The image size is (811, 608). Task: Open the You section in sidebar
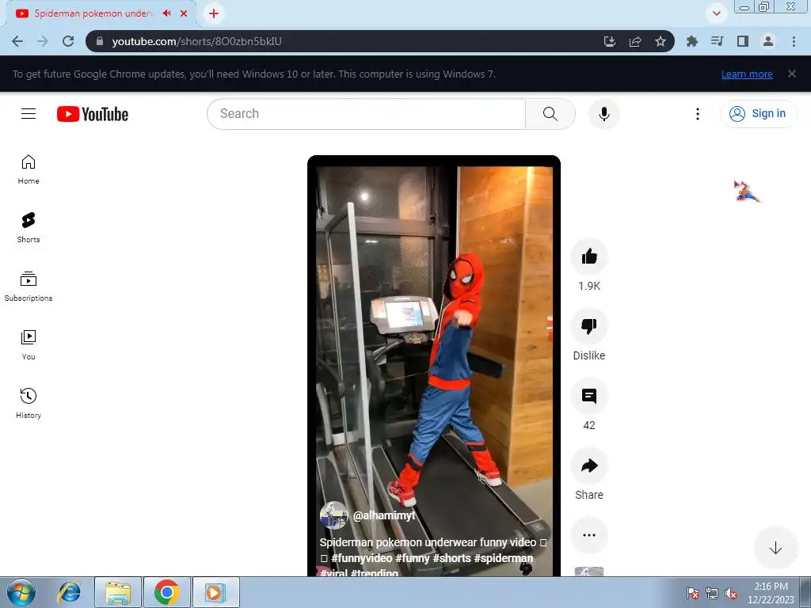tap(29, 345)
